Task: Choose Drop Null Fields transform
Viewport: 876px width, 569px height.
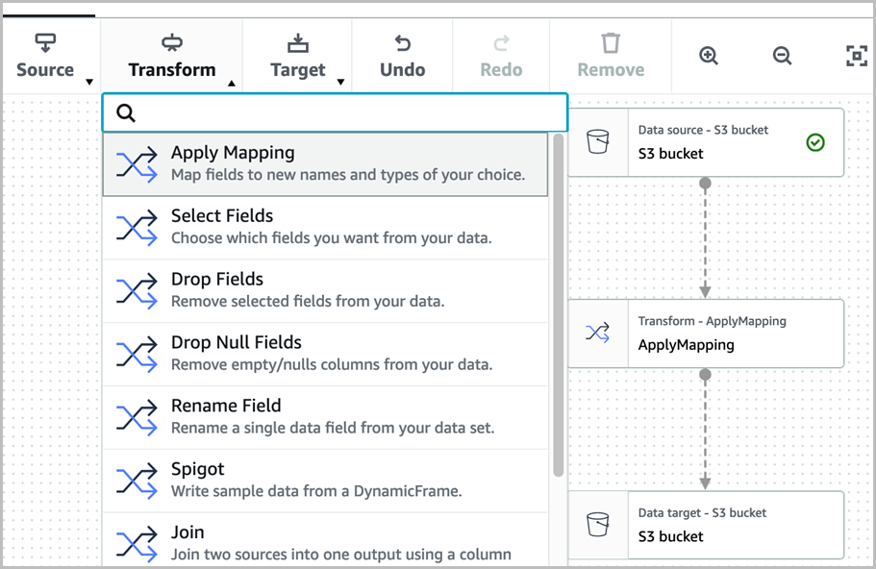Action: 325,354
